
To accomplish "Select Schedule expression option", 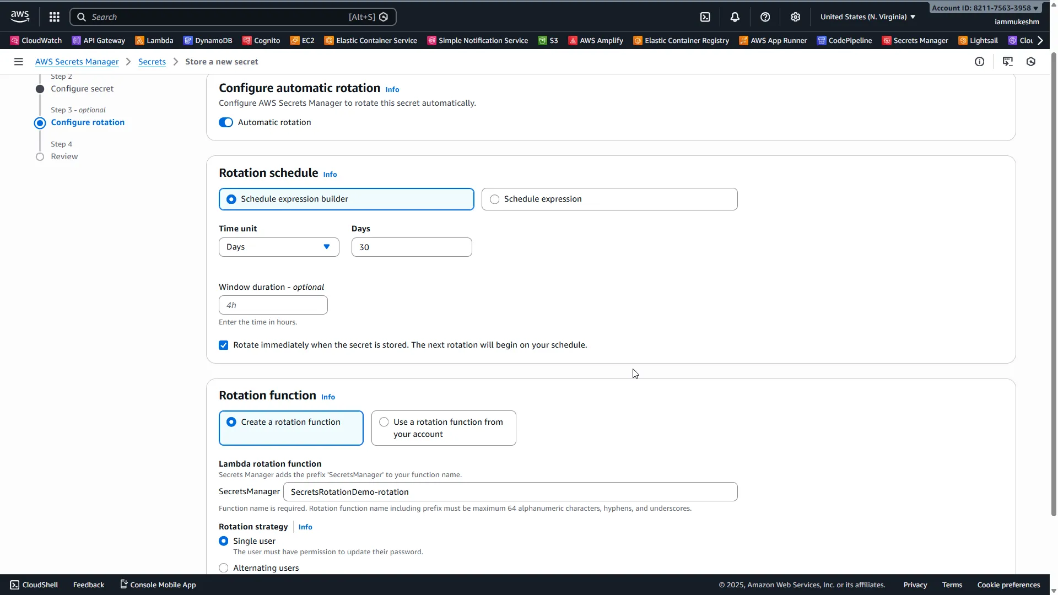I will pyautogui.click(x=494, y=199).
